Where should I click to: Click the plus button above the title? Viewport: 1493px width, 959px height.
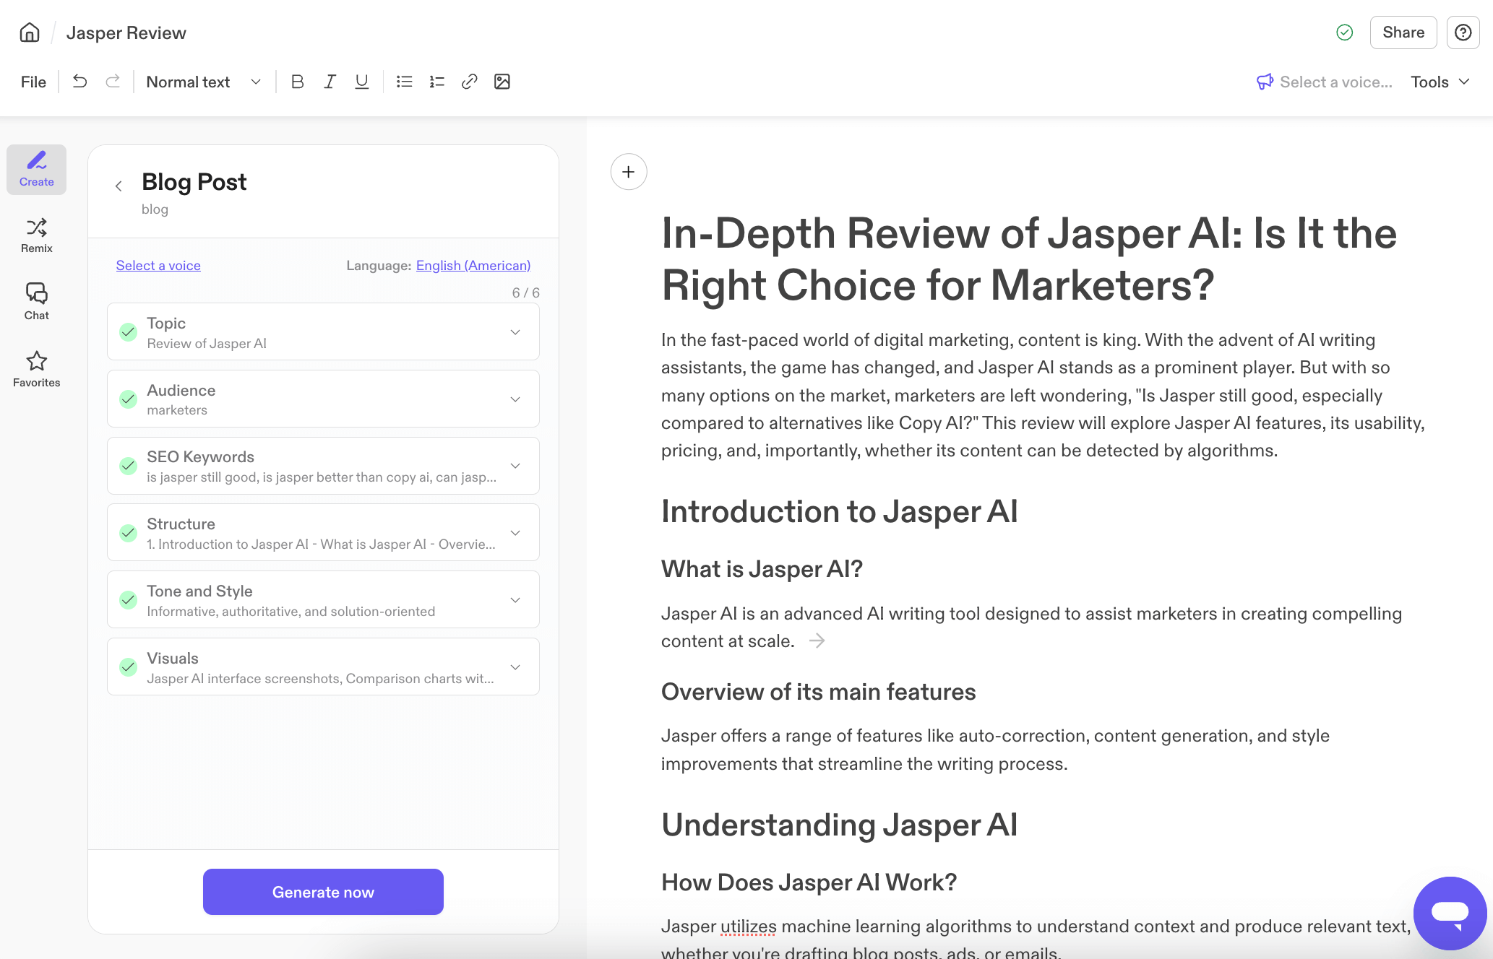(628, 172)
